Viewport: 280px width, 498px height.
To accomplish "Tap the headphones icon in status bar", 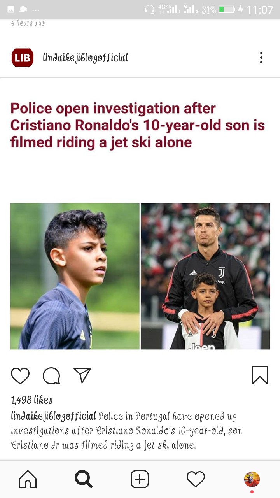I will tap(149, 9).
